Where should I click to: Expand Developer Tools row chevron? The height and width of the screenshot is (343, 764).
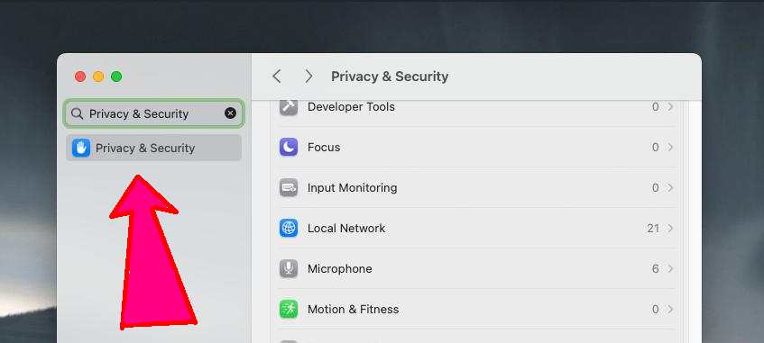(670, 106)
